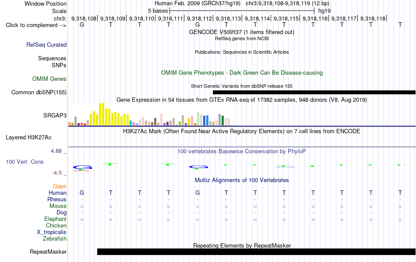Screen dimensions: 416x262
Task: Click the blue G logo in PhyloP below 9,318,112
Action: tap(198, 167)
